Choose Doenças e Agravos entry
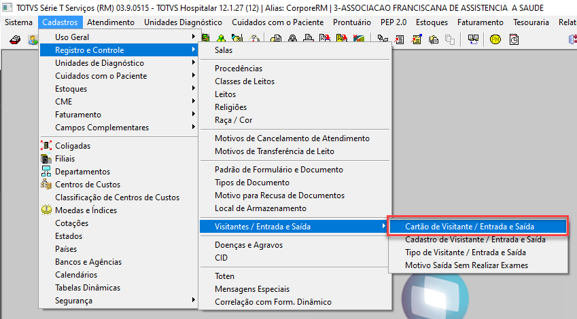Image resolution: width=577 pixels, height=319 pixels. coord(295,245)
